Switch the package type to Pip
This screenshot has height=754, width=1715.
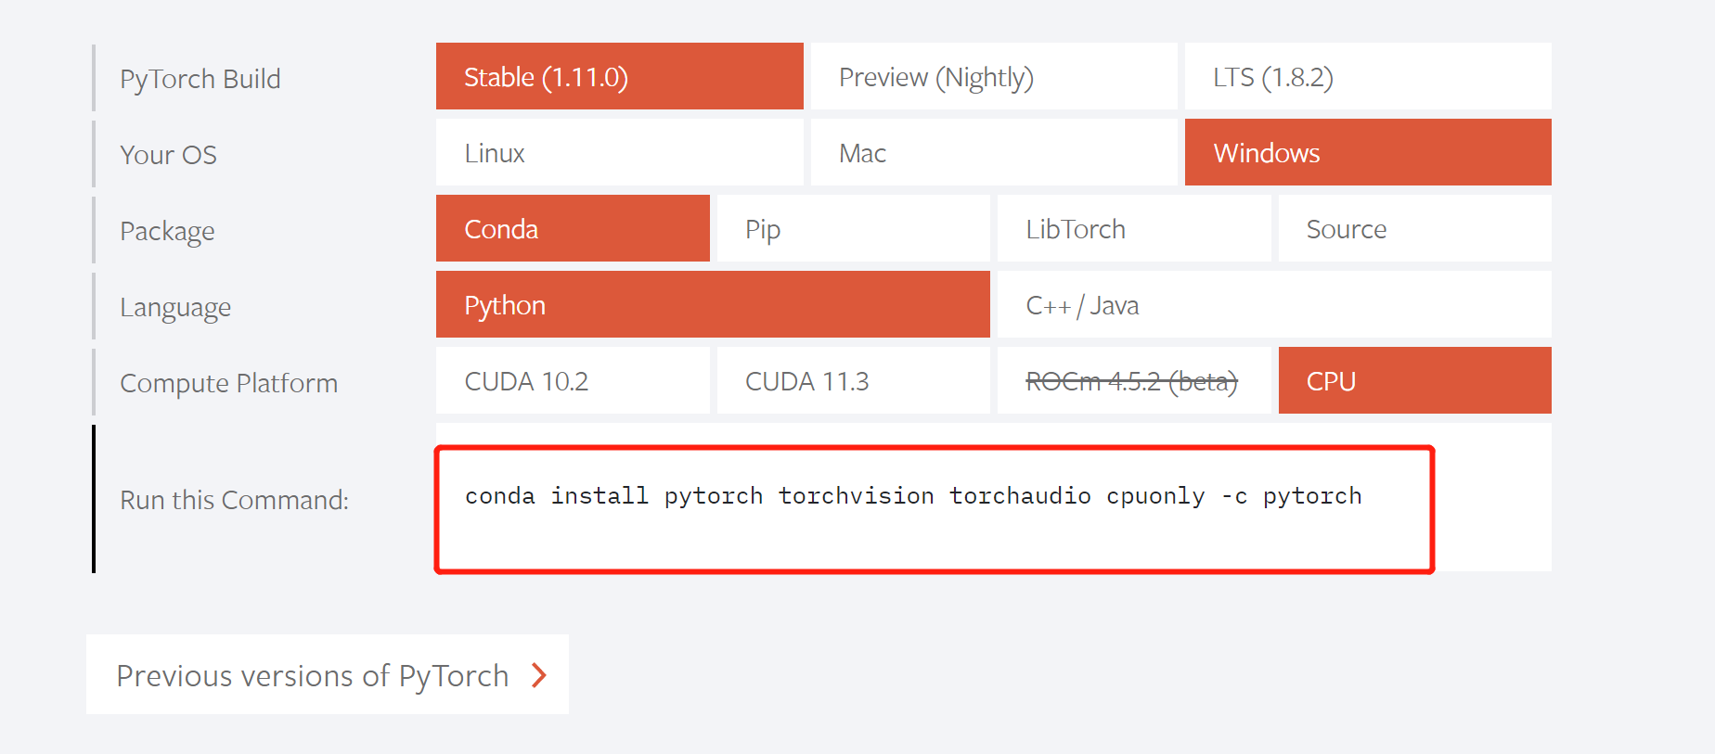(x=853, y=228)
